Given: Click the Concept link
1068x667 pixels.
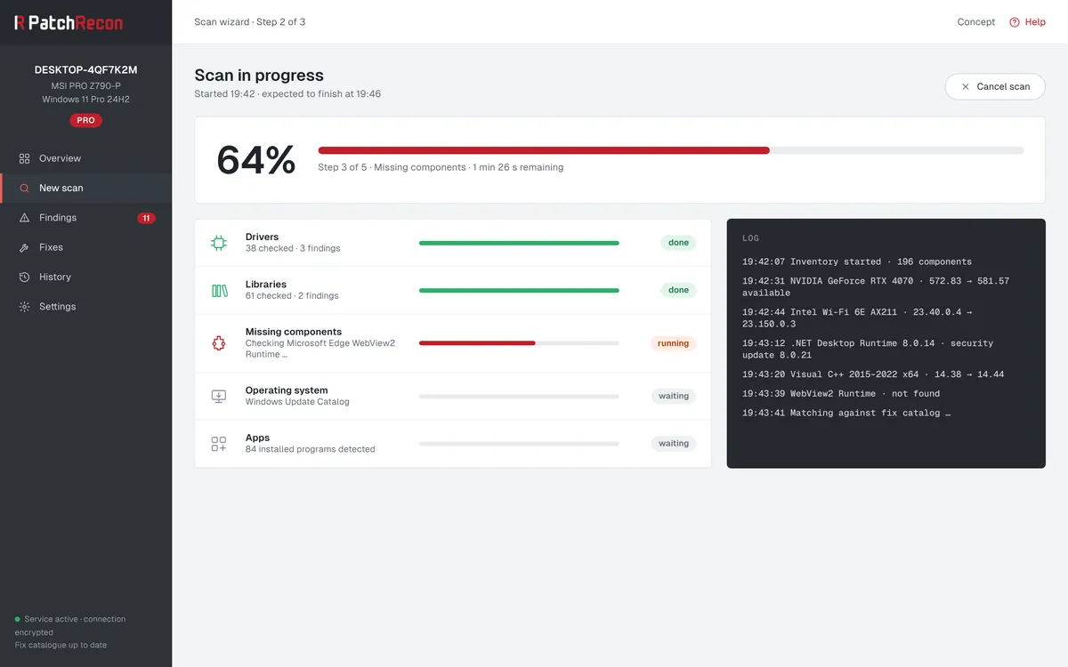Looking at the screenshot, I should [x=976, y=22].
